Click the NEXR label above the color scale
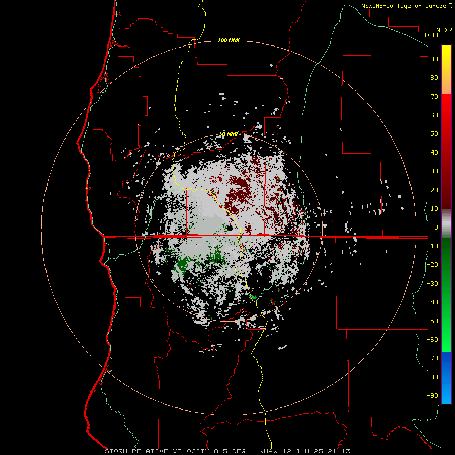455x455 pixels. click(444, 30)
